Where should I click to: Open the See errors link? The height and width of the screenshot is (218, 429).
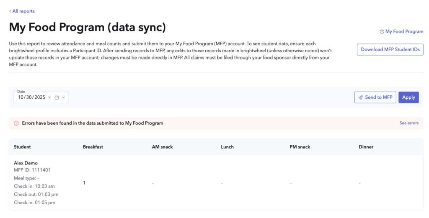click(x=408, y=123)
